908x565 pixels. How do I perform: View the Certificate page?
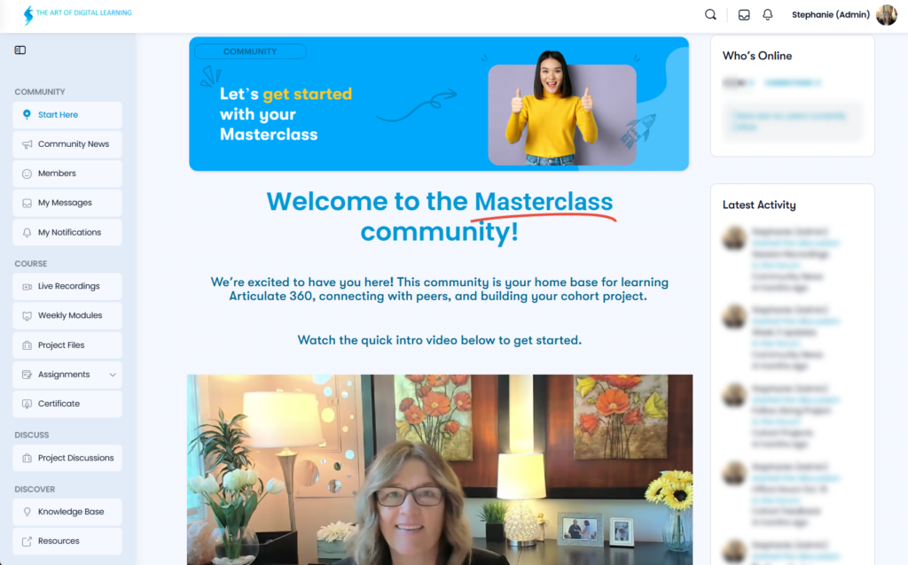(x=67, y=404)
